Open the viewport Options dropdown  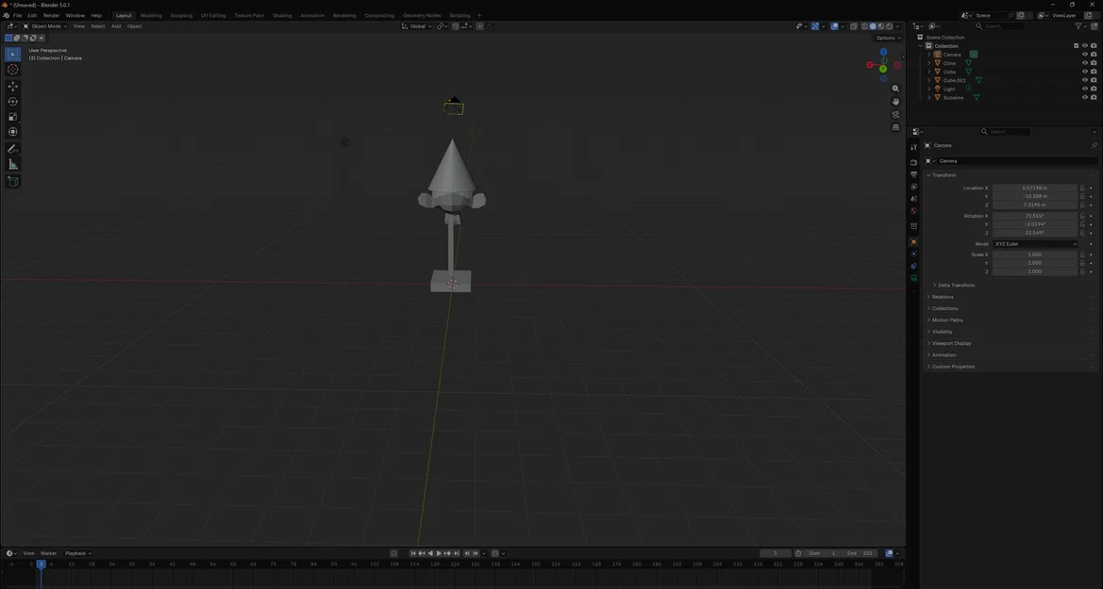pyautogui.click(x=888, y=38)
